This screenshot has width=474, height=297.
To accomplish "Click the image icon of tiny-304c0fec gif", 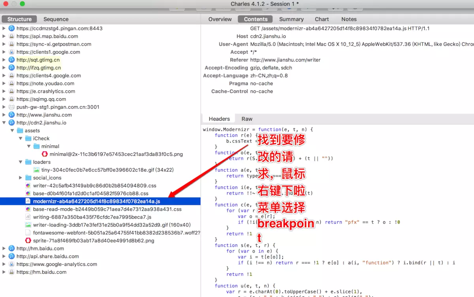I will coord(36,170).
